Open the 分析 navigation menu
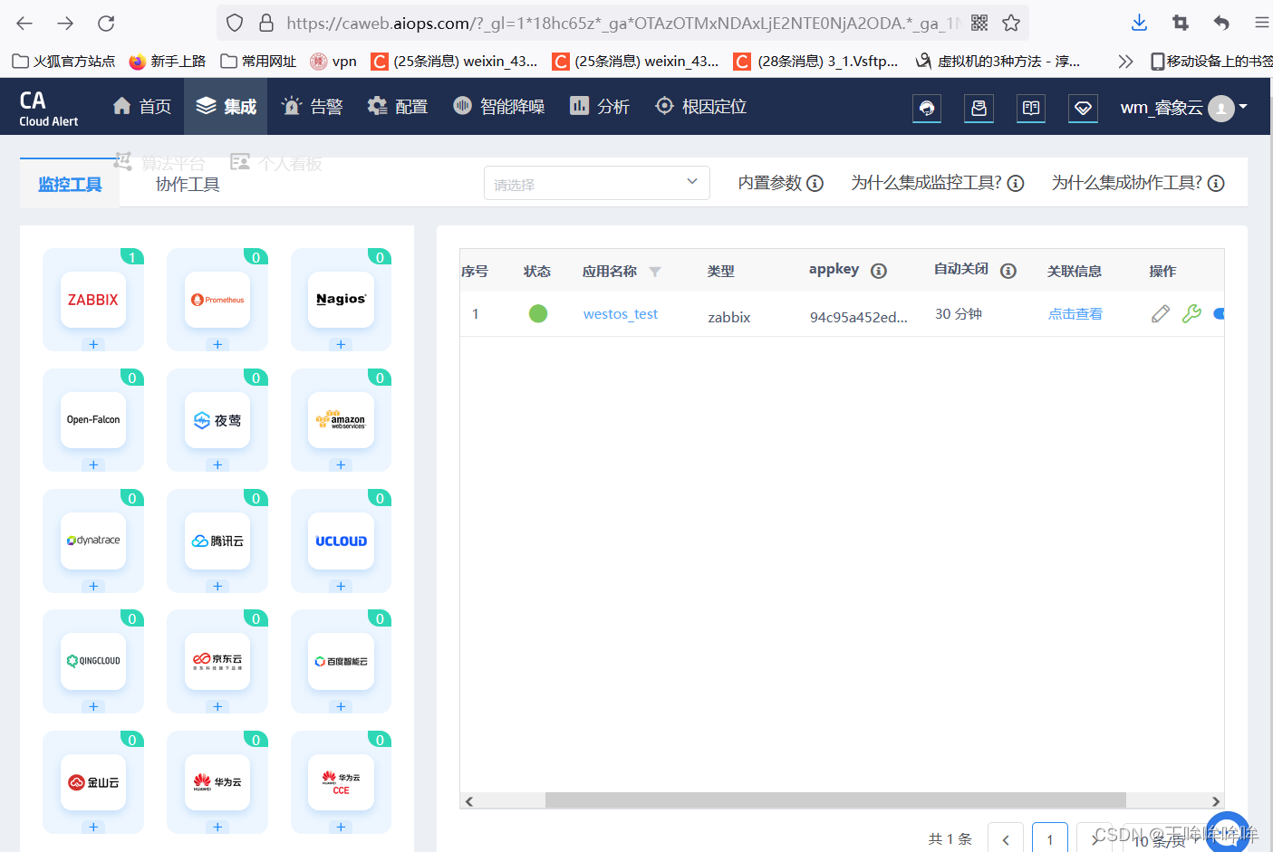 [600, 107]
